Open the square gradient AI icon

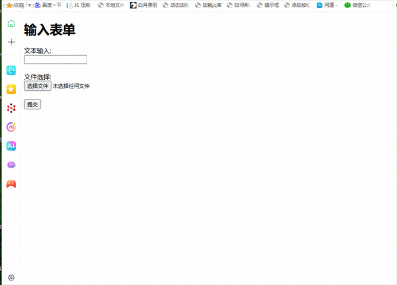coord(11,146)
